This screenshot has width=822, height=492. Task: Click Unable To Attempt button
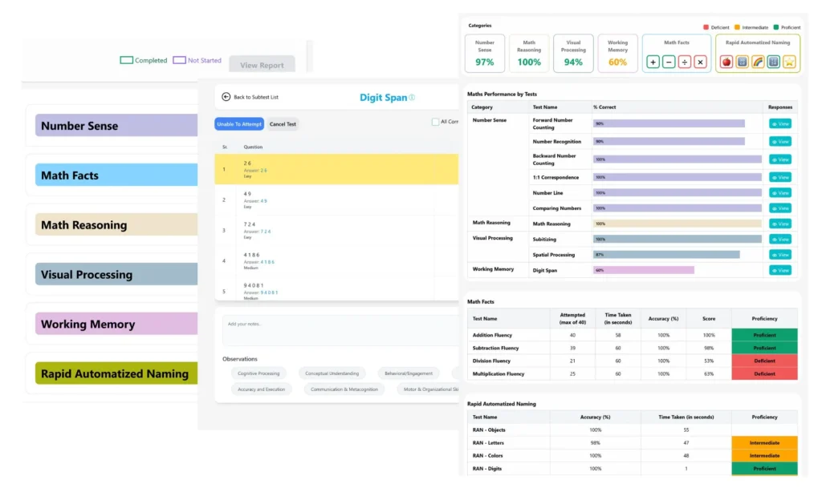click(x=239, y=124)
